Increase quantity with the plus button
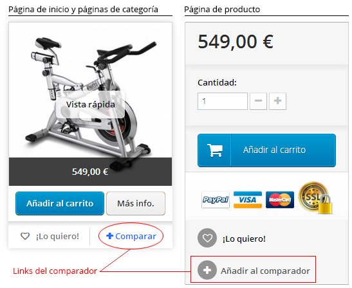Screen dimensions: 352x288 [278, 101]
